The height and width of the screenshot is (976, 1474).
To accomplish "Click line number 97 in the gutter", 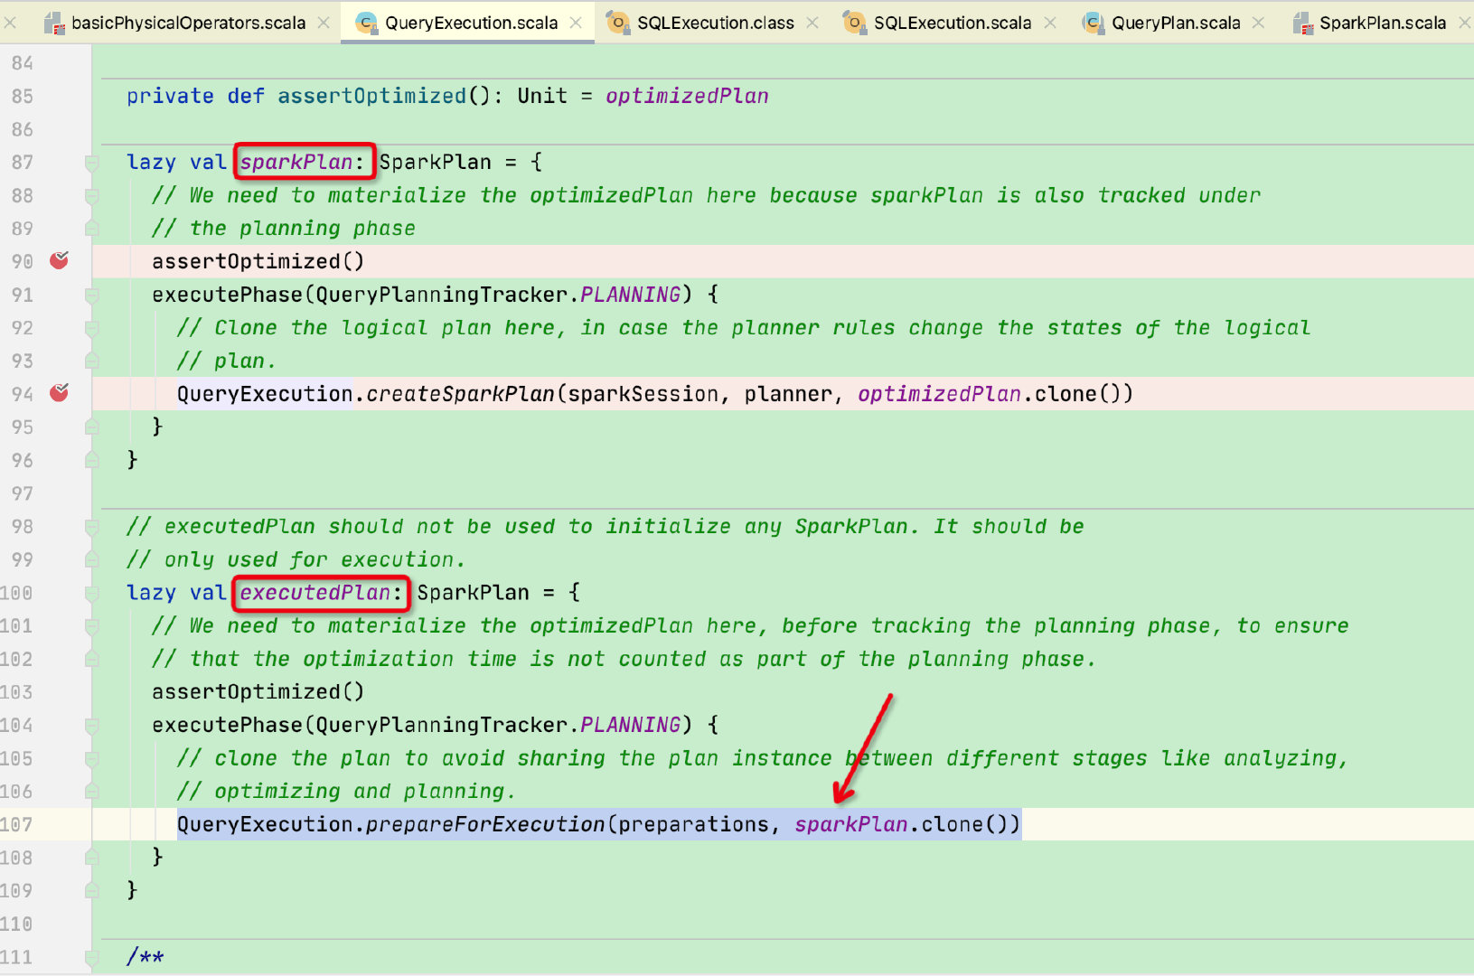I will [23, 493].
